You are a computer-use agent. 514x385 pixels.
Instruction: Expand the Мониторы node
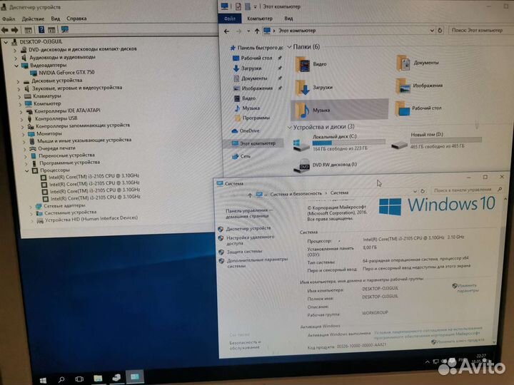tap(24, 134)
